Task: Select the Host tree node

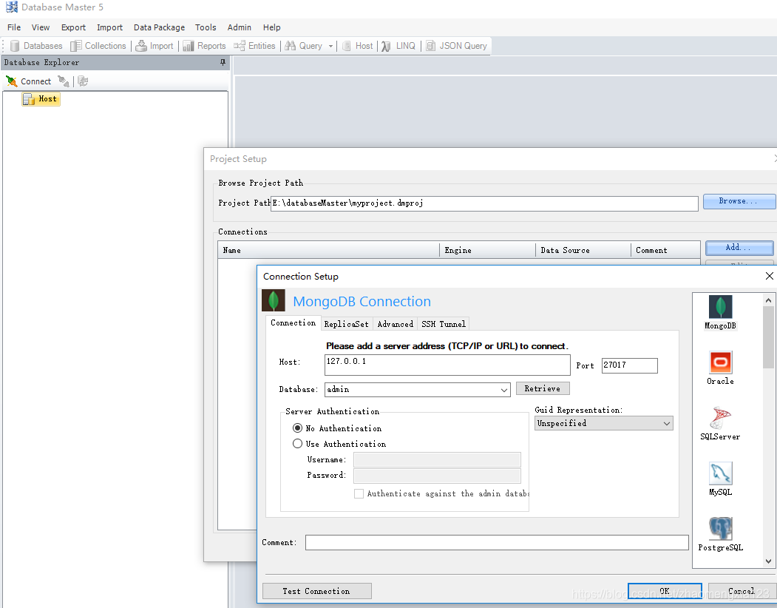Action: pos(41,98)
